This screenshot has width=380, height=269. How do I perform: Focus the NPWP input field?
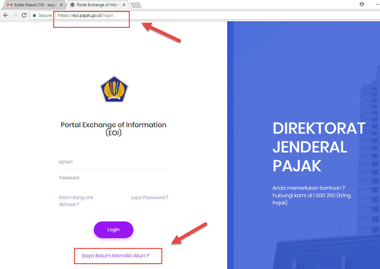(x=114, y=163)
